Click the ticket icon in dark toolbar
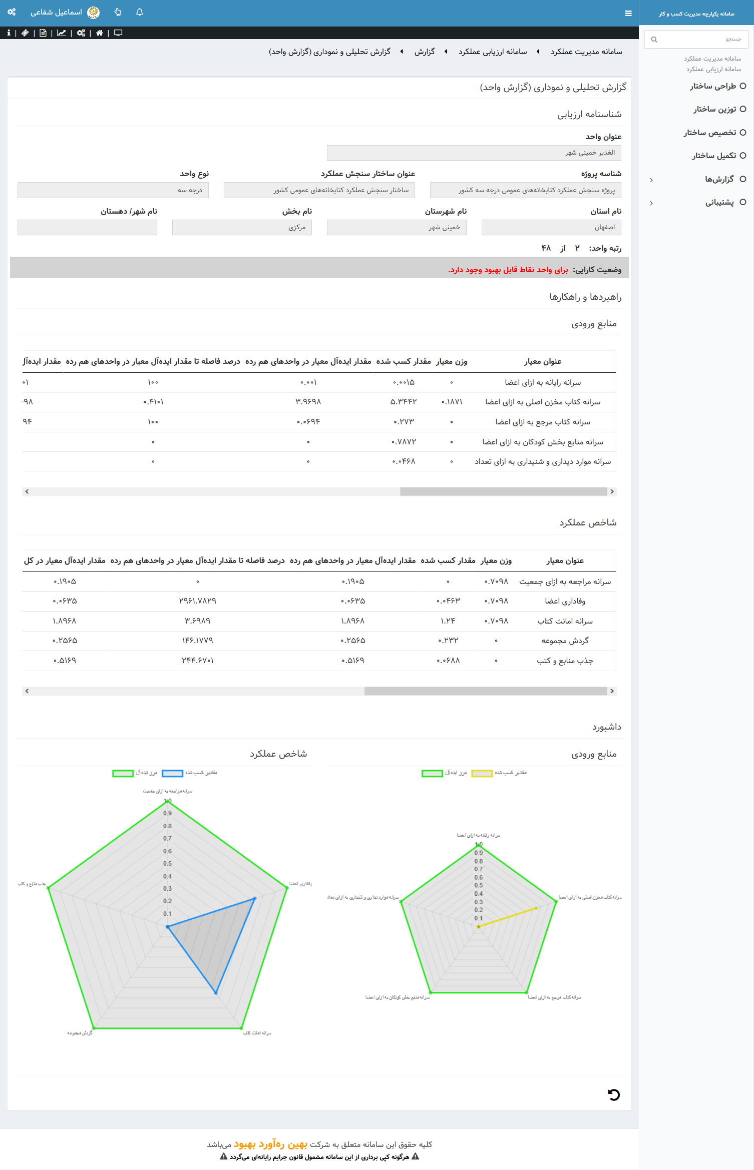This screenshot has width=754, height=1170. tap(25, 33)
